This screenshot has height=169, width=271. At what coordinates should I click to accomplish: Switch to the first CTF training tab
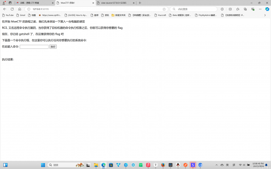[35, 3]
